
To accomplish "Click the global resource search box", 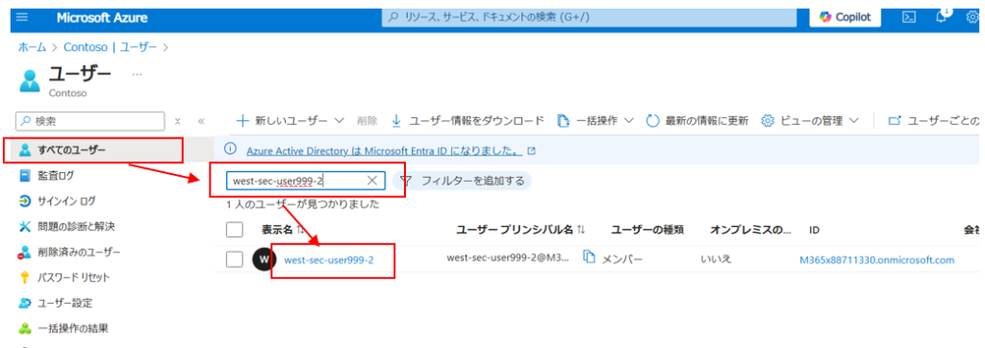I will click(589, 17).
